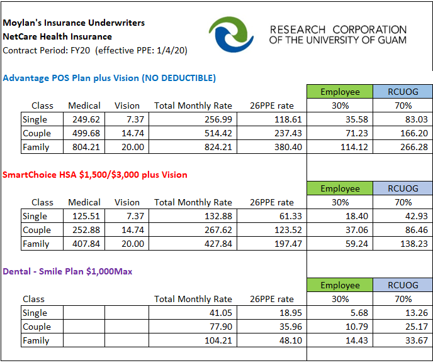Screen dimensions: 433x363
Task: Click the Dental RCUOG share 33.67
Action: [x=403, y=340]
